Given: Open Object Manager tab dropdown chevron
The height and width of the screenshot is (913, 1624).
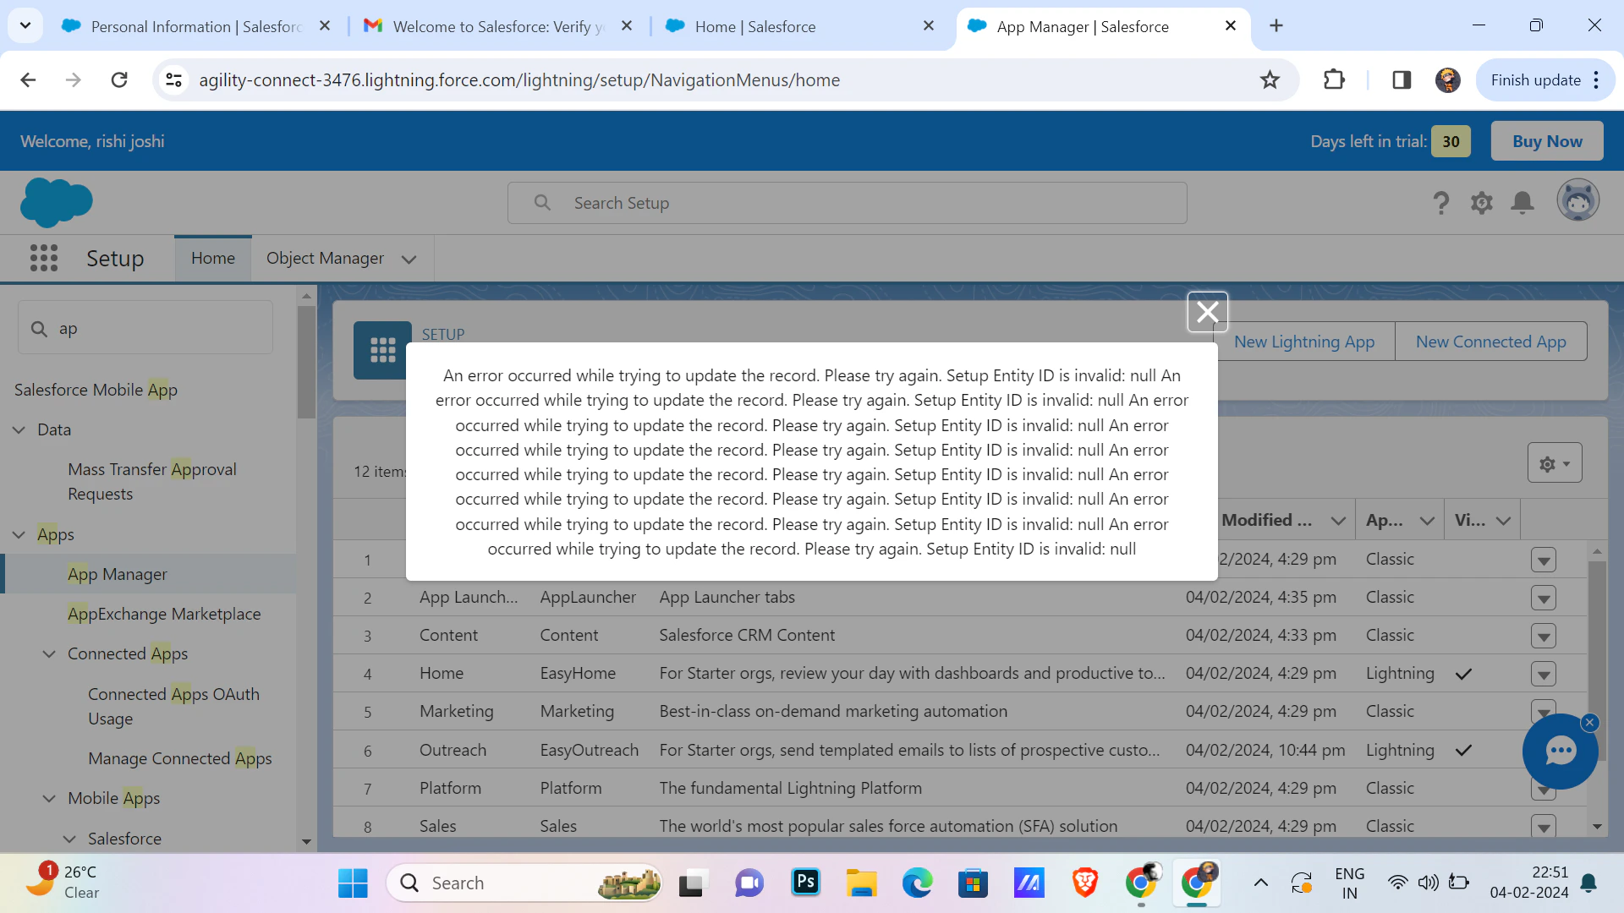Looking at the screenshot, I should coord(409,260).
